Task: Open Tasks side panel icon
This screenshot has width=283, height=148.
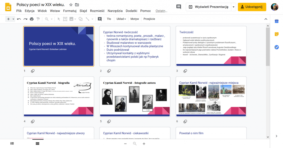Action: (x=276, y=47)
